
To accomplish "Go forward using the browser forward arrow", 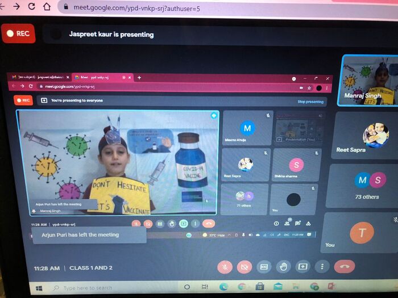I will 16,6.
